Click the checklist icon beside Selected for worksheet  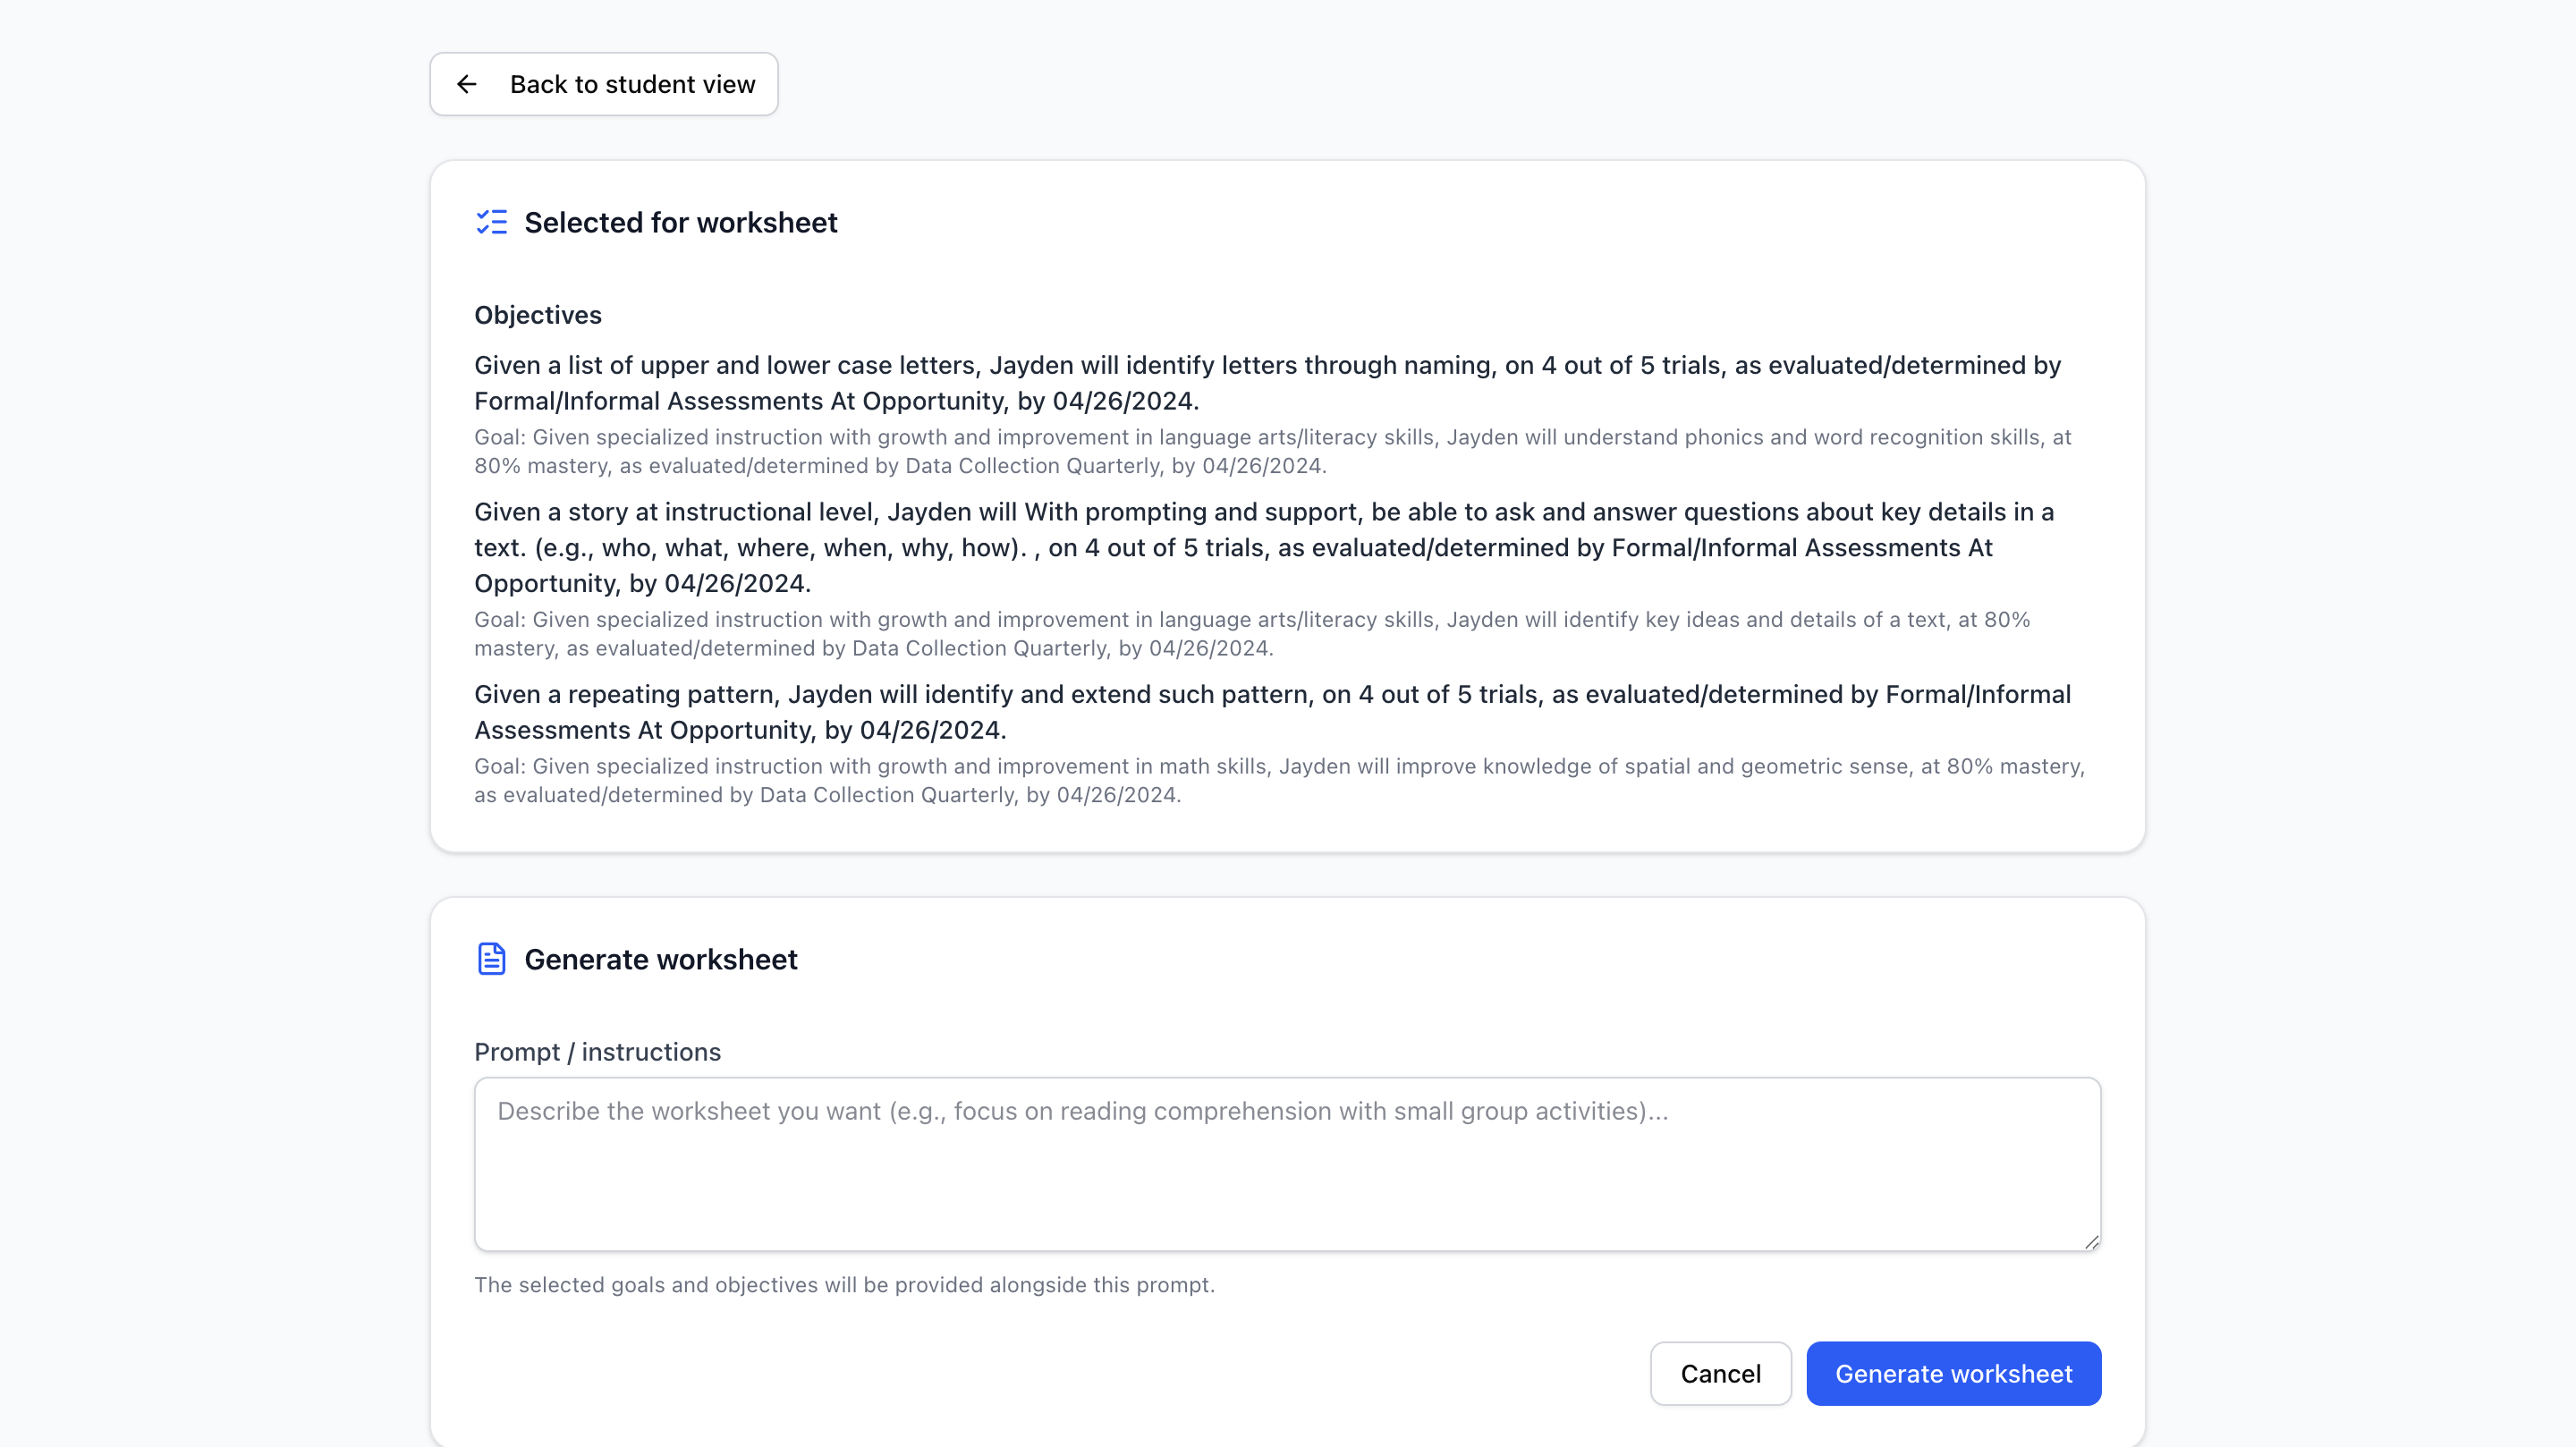point(491,222)
